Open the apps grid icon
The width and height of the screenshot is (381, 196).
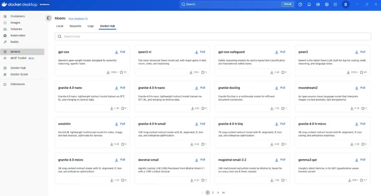[335, 4]
